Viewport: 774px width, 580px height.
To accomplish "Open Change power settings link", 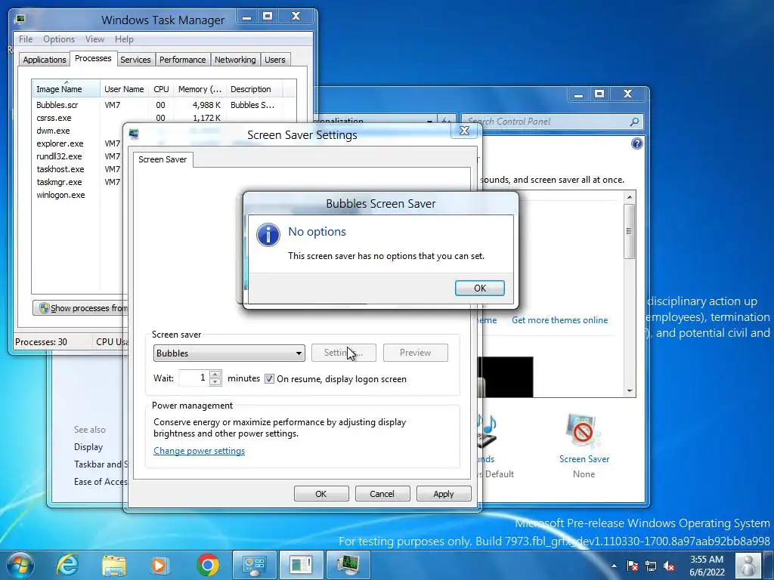I will point(199,451).
